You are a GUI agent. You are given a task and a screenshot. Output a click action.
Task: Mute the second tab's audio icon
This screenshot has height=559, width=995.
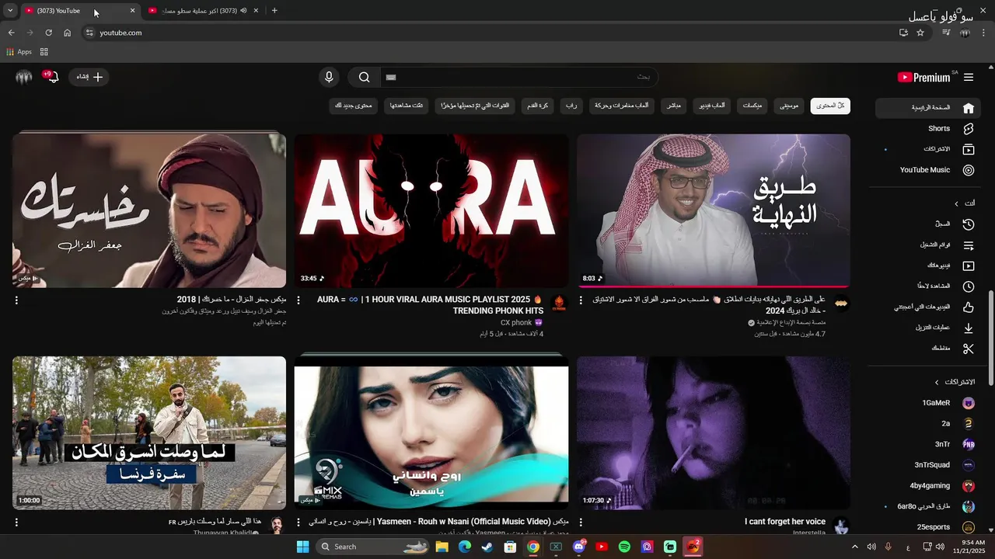tap(243, 11)
